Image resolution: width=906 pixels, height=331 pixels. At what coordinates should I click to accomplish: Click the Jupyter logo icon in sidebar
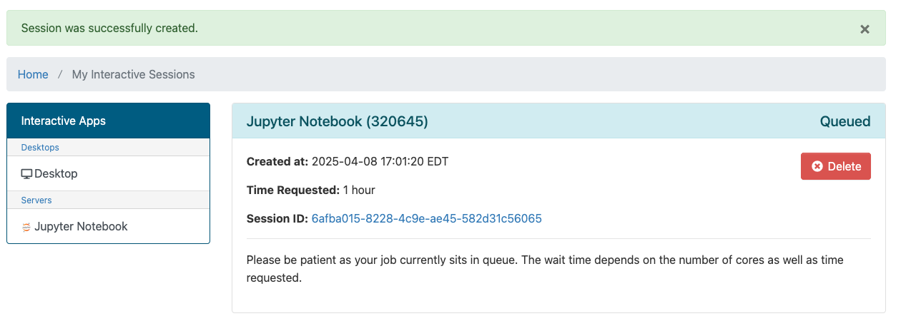(x=26, y=227)
